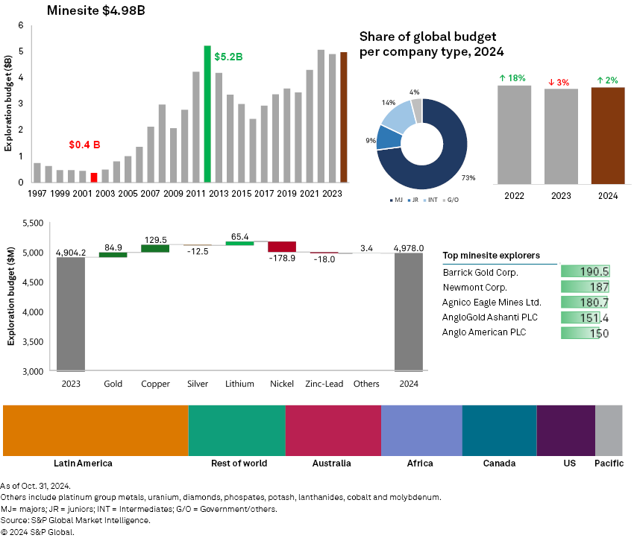Screen dimensions: 634x538
Task: Click the green $5.2B peak bar
Action: pos(207,114)
